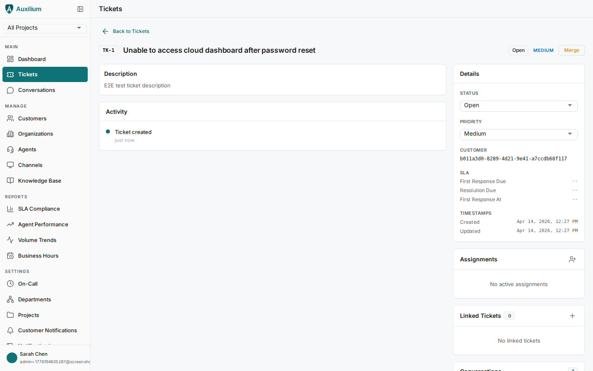Click the Merge button
Viewport: 593px width, 371px height.
click(571, 50)
